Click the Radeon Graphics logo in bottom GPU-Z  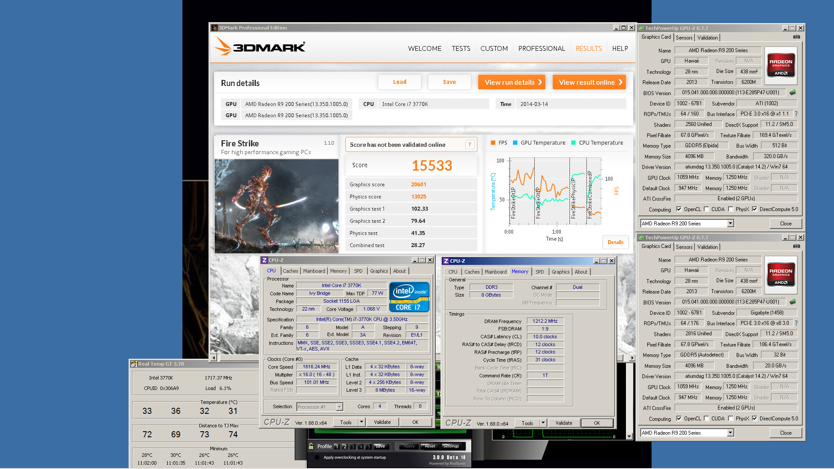[781, 274]
